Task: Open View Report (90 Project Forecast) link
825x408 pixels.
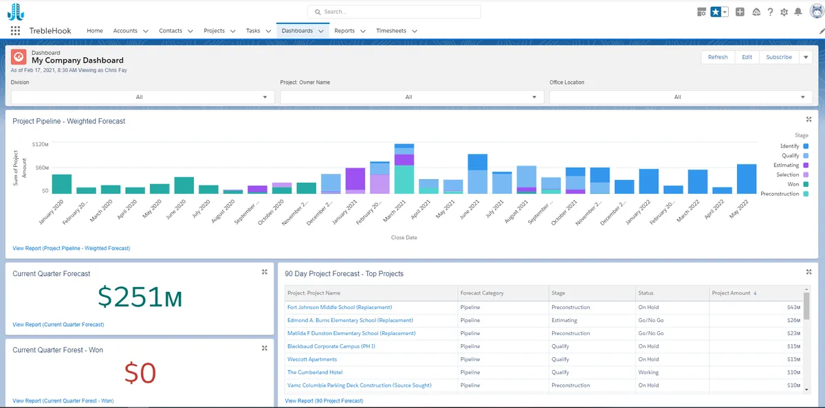Action: click(x=324, y=400)
